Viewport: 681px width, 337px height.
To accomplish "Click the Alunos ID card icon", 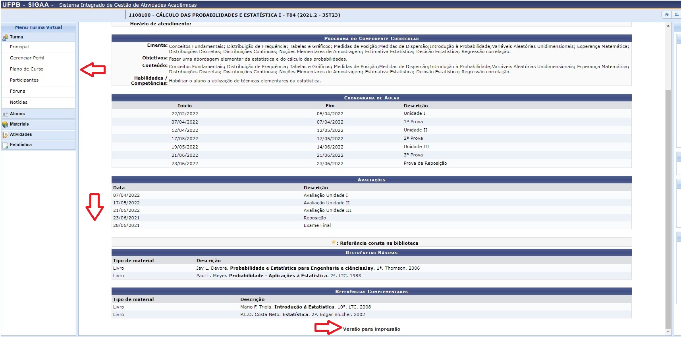I will pos(5,114).
